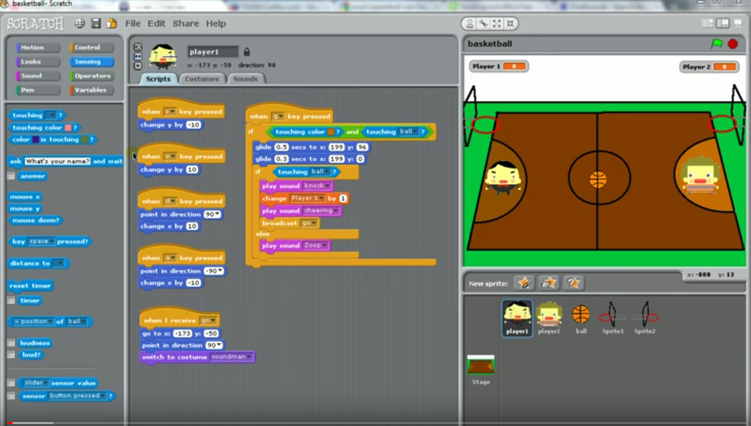The width and height of the screenshot is (751, 426).
Task: Switch to the Costumes tab
Action: [x=202, y=79]
